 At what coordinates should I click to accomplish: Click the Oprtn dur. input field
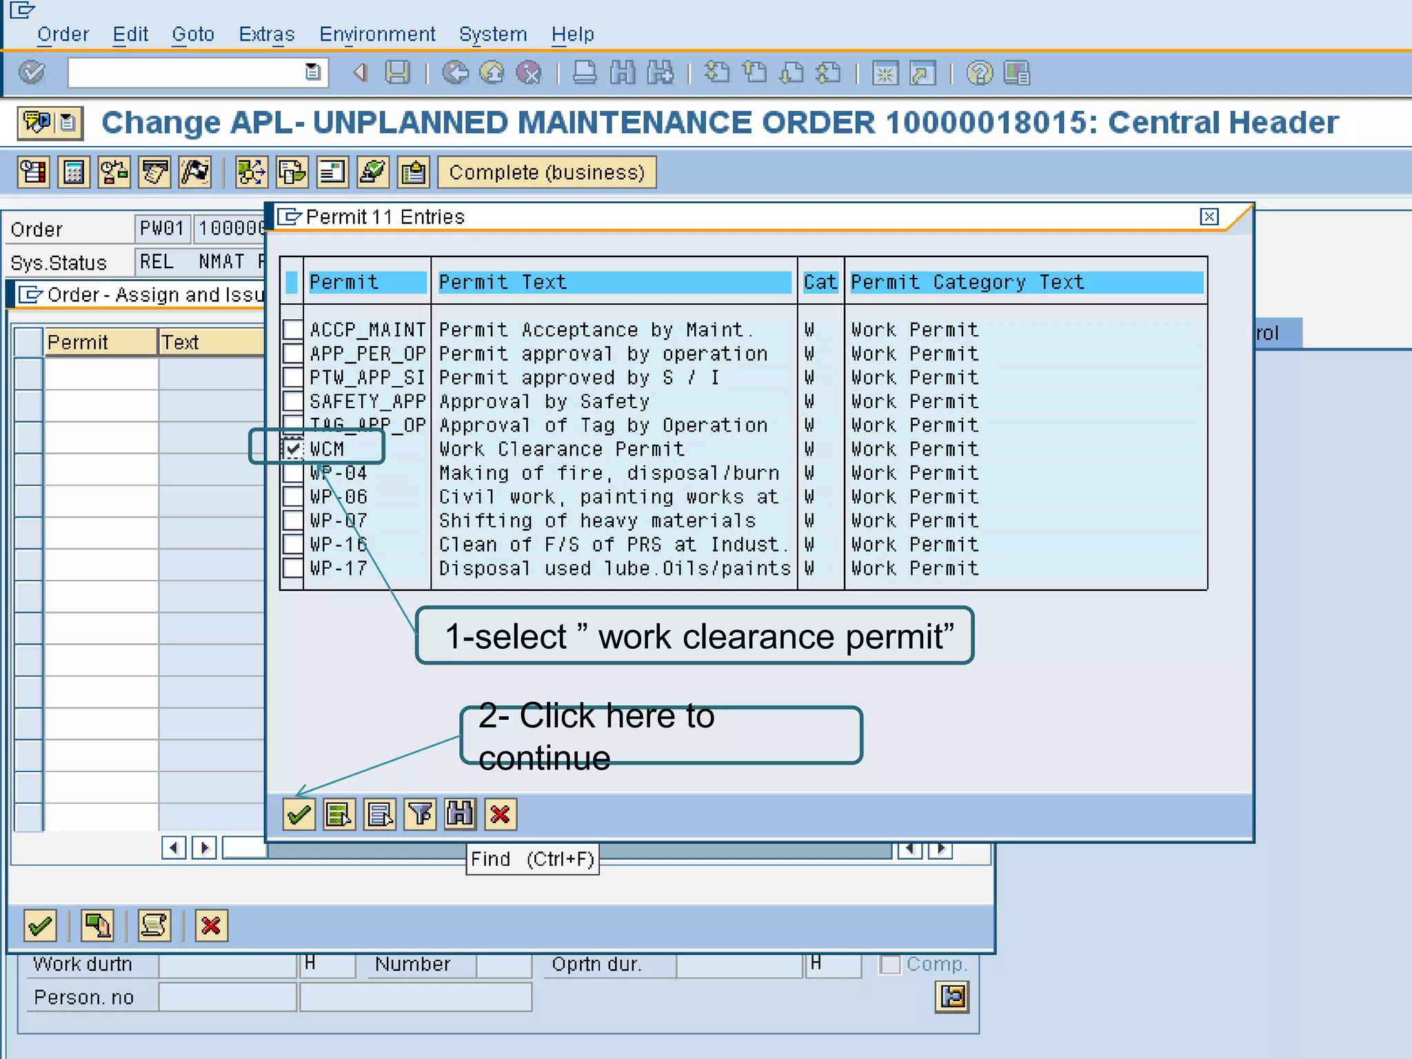tap(740, 965)
